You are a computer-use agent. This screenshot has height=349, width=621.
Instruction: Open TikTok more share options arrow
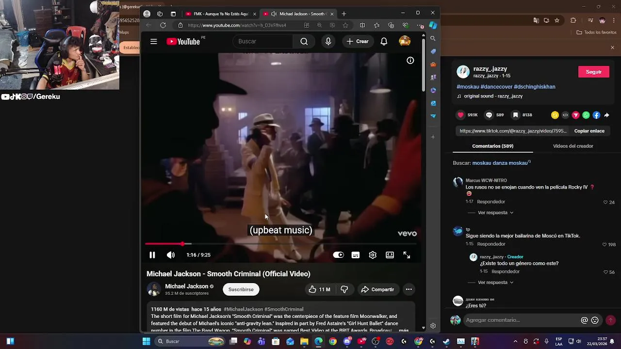[606, 115]
